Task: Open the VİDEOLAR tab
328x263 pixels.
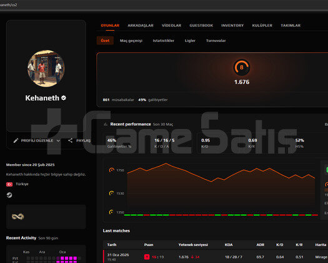Action: 172,26
